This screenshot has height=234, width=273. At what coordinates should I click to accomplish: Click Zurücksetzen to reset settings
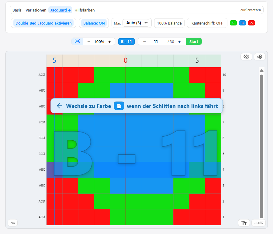[251, 10]
